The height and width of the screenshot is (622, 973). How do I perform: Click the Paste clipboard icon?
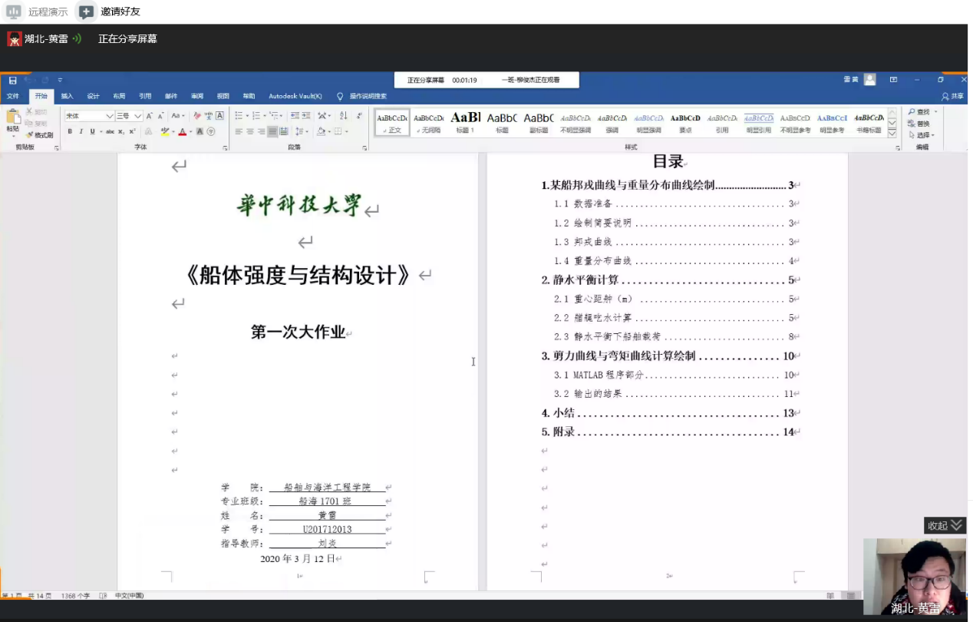[x=13, y=117]
